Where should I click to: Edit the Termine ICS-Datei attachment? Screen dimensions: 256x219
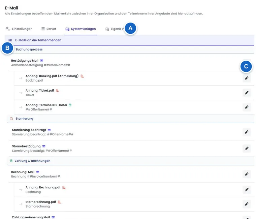coord(247,107)
